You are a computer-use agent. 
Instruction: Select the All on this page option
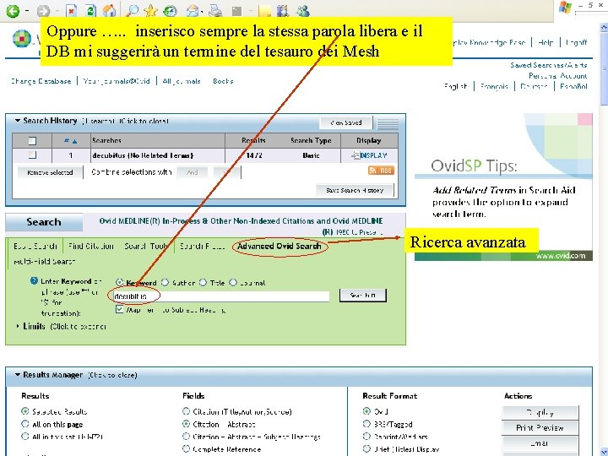click(x=25, y=424)
